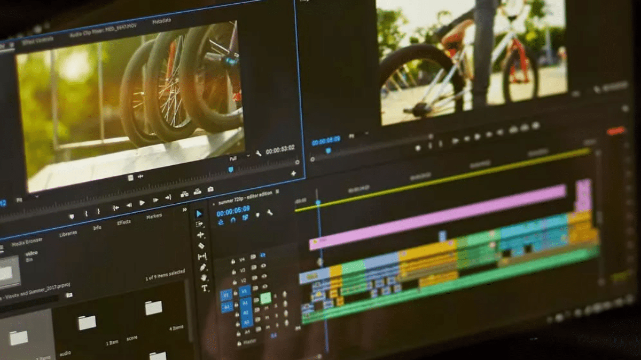Select the long pink clip in the timeline
The image size is (641, 360).
click(x=438, y=217)
